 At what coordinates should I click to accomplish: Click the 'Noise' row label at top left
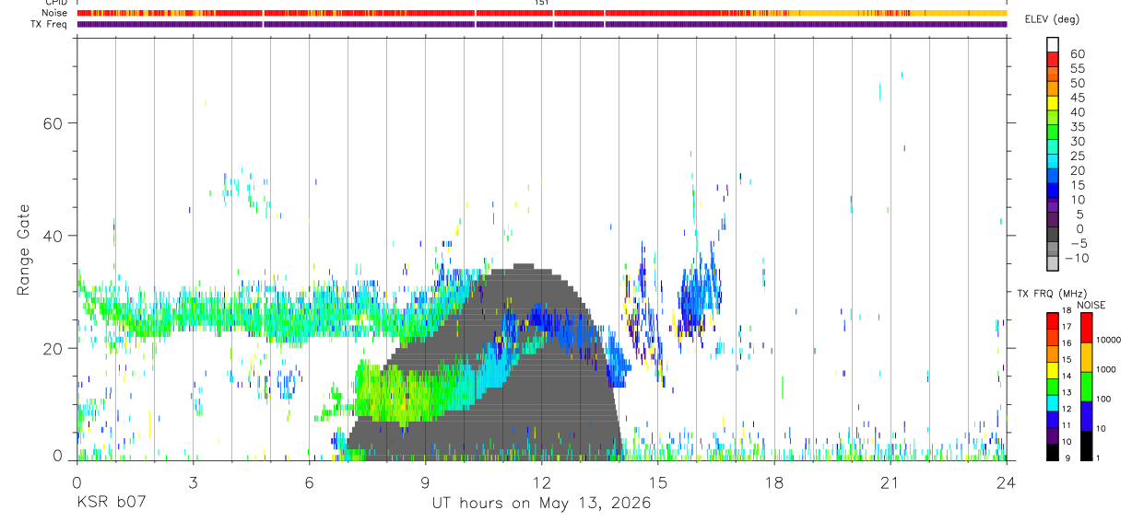pos(53,13)
